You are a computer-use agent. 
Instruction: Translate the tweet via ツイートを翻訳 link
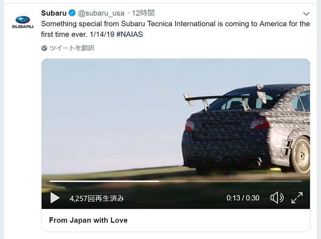[x=72, y=48]
